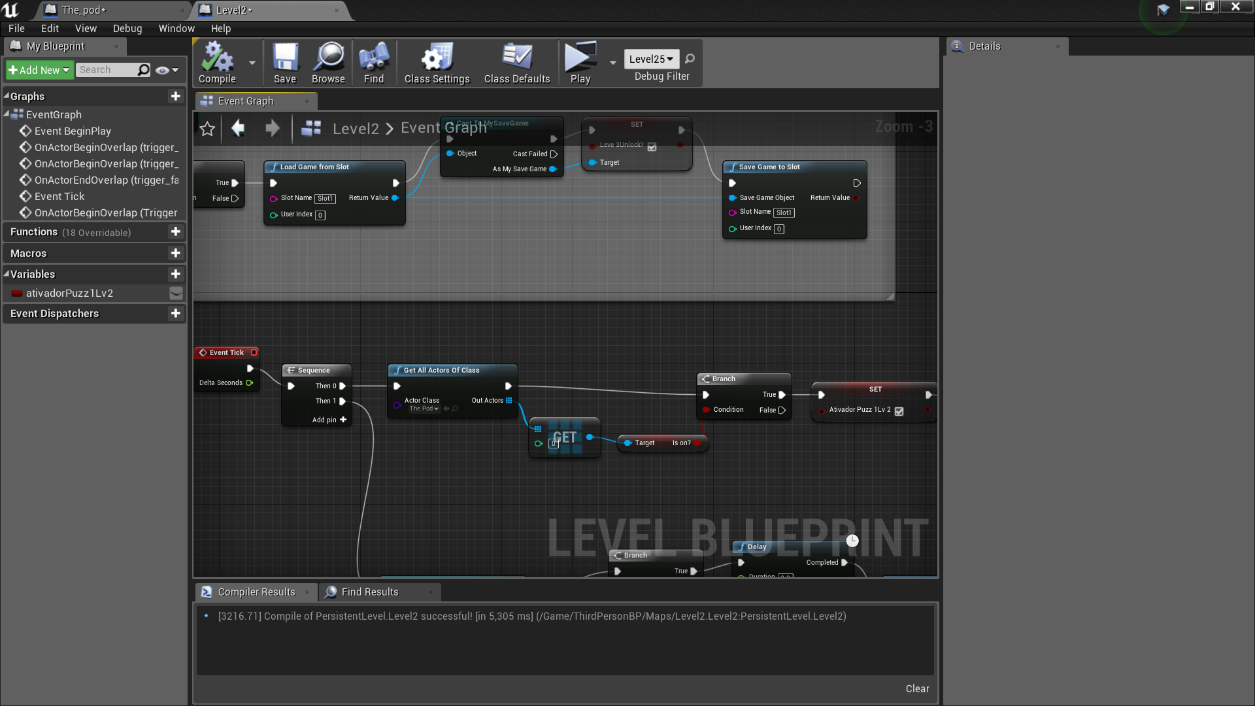The width and height of the screenshot is (1255, 706).
Task: Navigate back with the graph's left arrow
Action: 239,128
